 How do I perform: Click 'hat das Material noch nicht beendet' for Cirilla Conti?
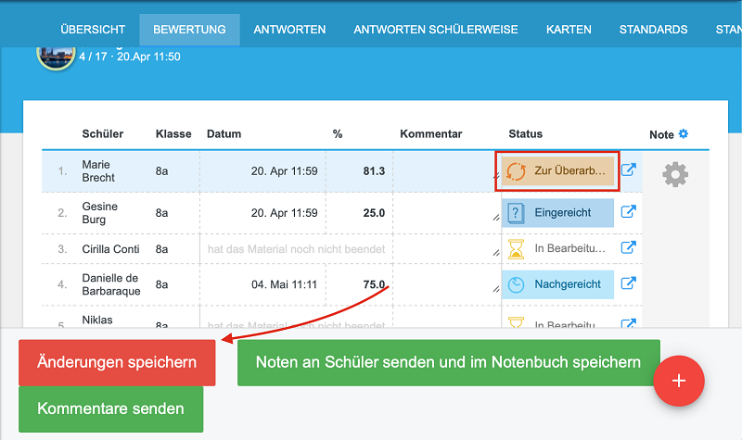coord(296,249)
